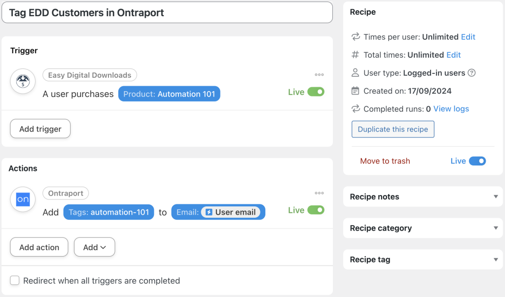Click the Ontraport action icon
This screenshot has height=297, width=505.
[x=23, y=199]
